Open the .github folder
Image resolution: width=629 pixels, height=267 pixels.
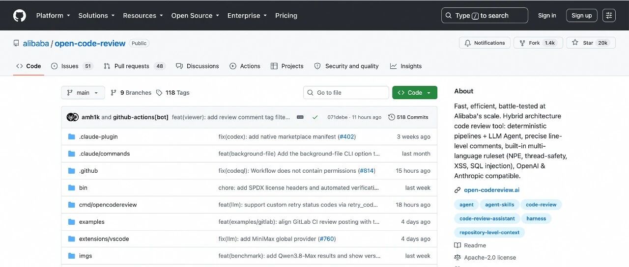click(88, 171)
